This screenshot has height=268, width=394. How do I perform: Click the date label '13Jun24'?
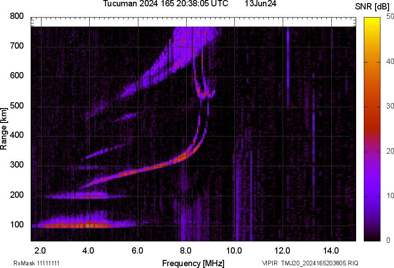coord(260,4)
